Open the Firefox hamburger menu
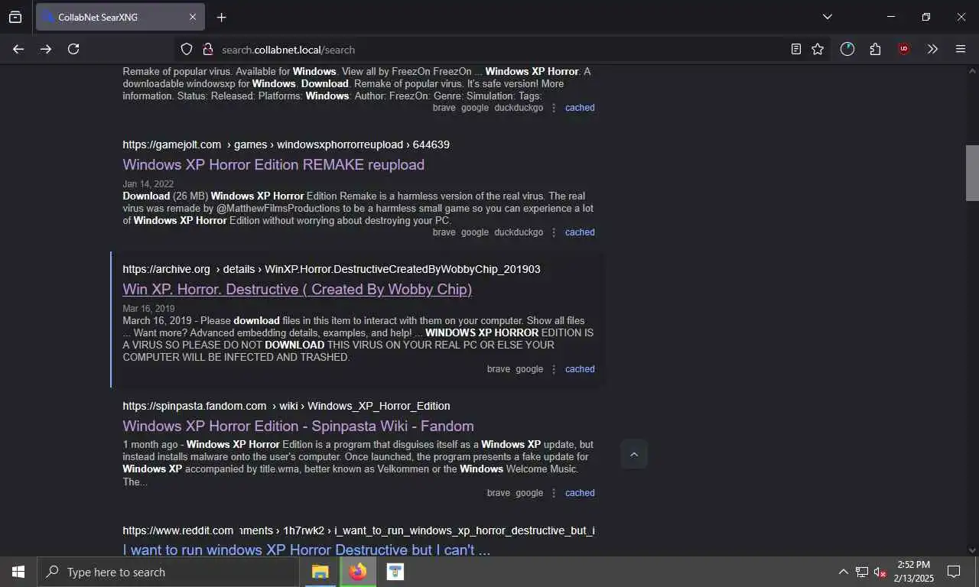 [x=961, y=49]
